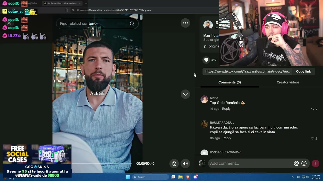Open the creator's profile avatar
This screenshot has width=323, height=181.
click(208, 25)
